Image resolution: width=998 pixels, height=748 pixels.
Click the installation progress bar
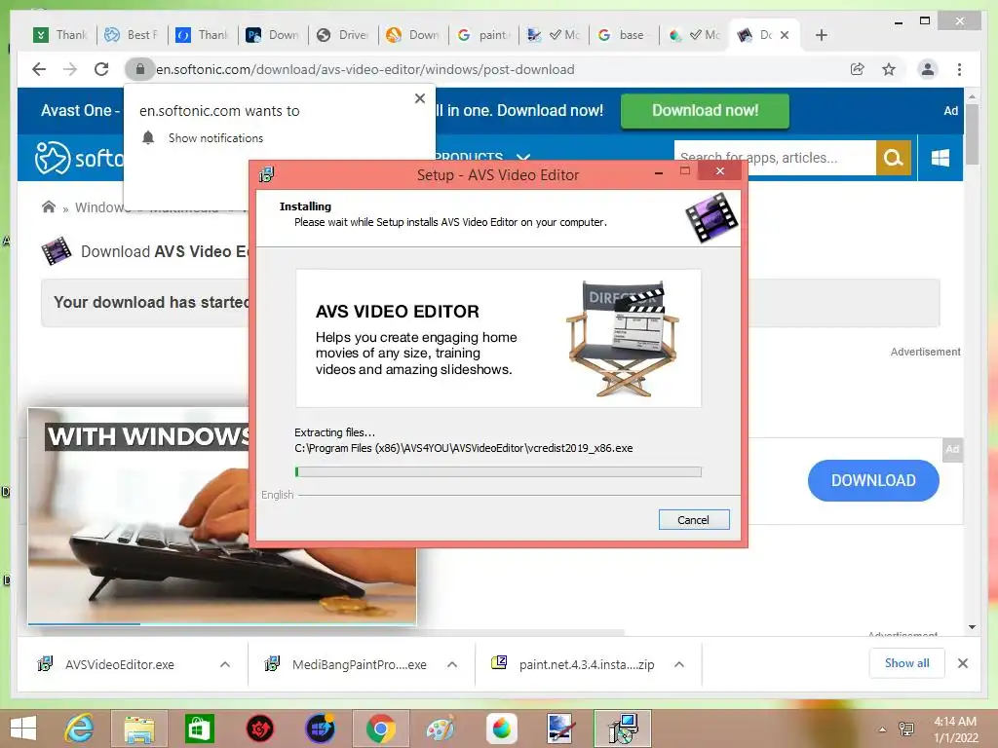tap(498, 472)
